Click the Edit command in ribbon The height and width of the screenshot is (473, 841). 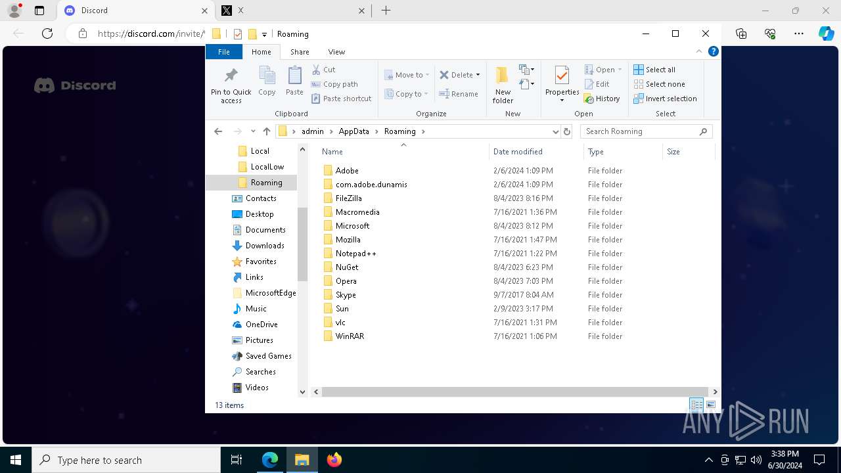coord(597,84)
